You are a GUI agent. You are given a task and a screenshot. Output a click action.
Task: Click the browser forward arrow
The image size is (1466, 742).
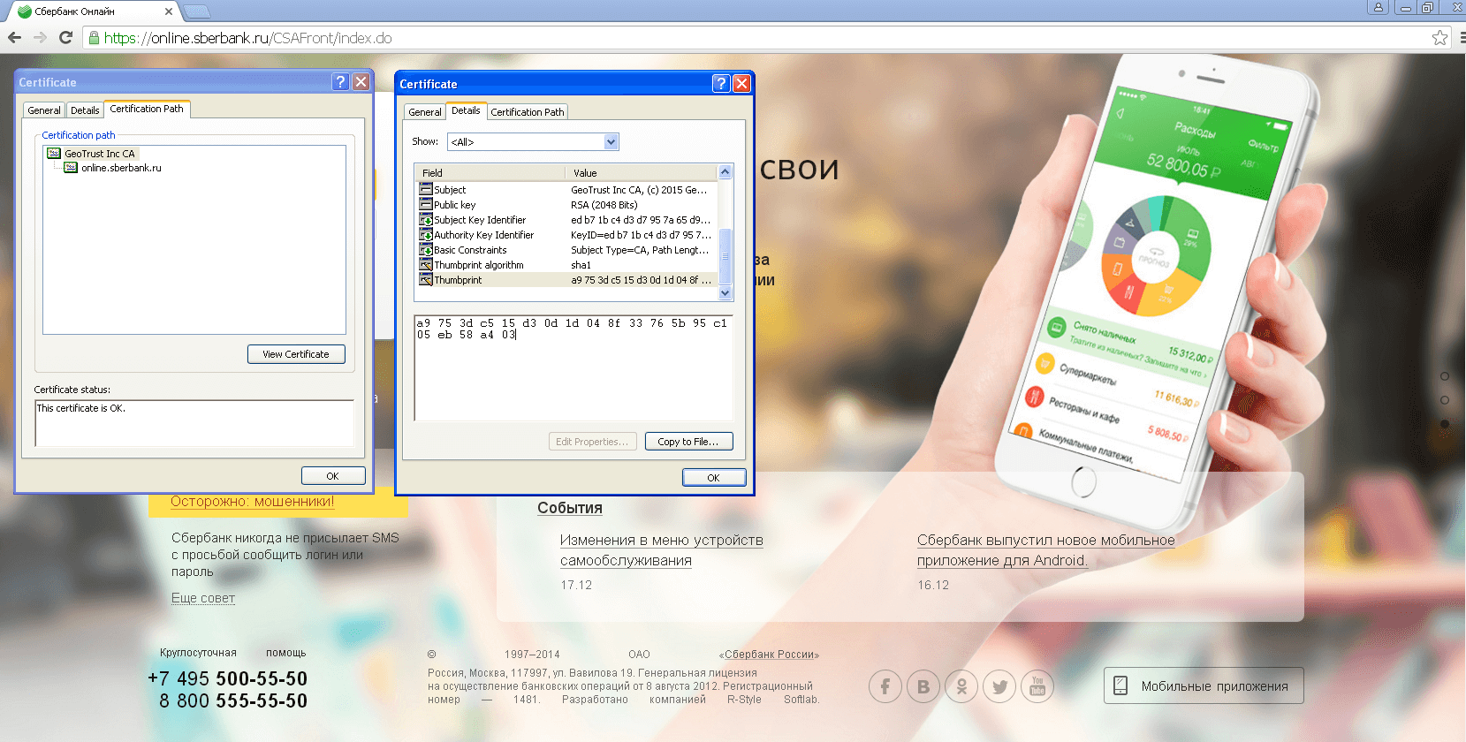[40, 37]
